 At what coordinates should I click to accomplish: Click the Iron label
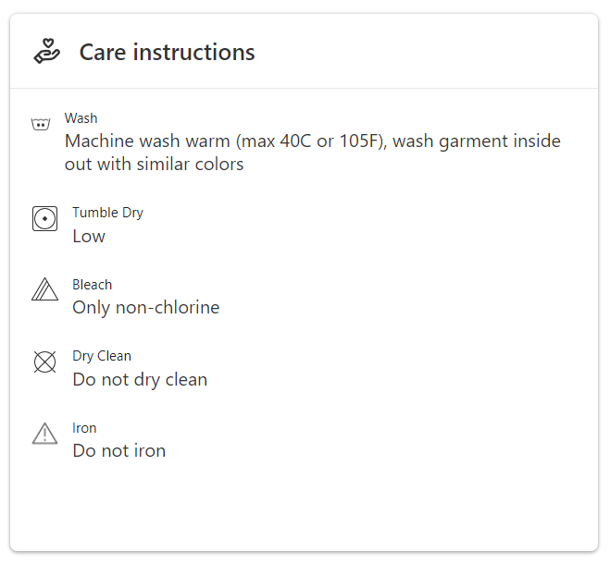pyautogui.click(x=84, y=428)
